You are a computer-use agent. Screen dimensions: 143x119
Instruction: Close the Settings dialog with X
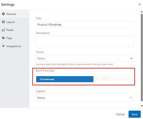pos(139,4)
